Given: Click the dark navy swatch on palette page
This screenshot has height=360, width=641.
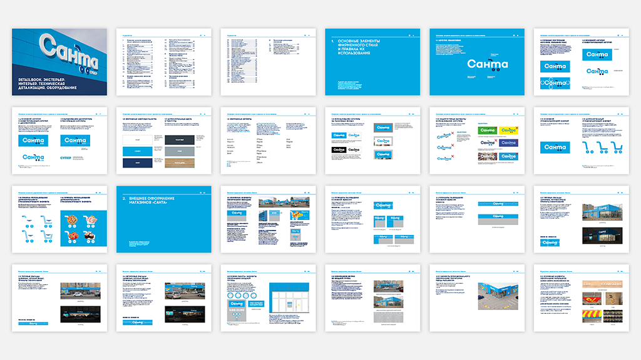Looking at the screenshot, I should pos(137,163).
